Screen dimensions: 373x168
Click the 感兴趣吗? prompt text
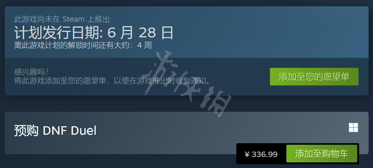[31, 72]
